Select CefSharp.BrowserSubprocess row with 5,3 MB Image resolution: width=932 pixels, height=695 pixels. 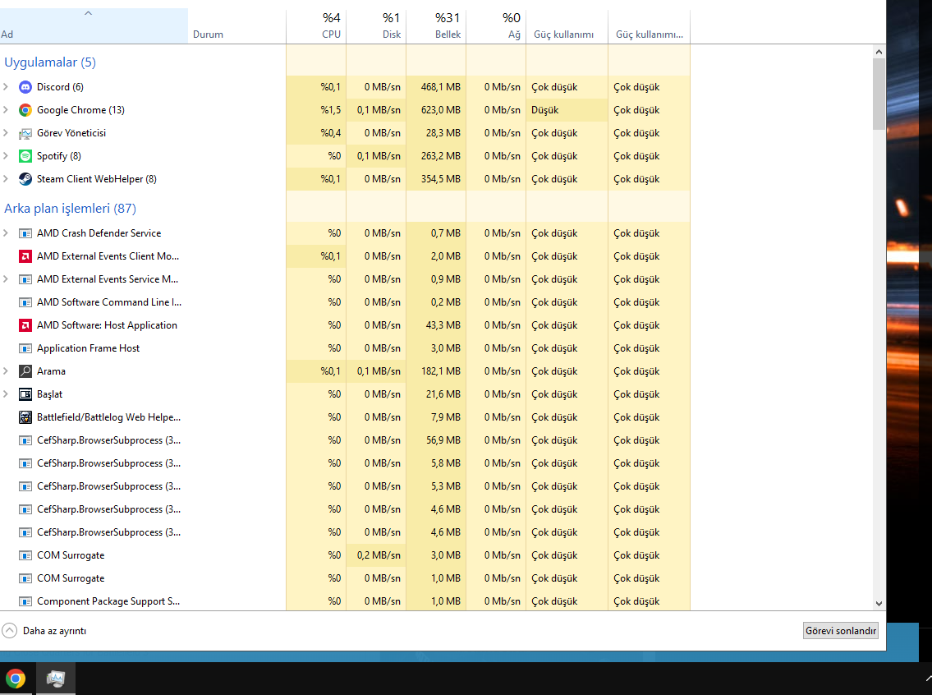pyautogui.click(x=345, y=486)
